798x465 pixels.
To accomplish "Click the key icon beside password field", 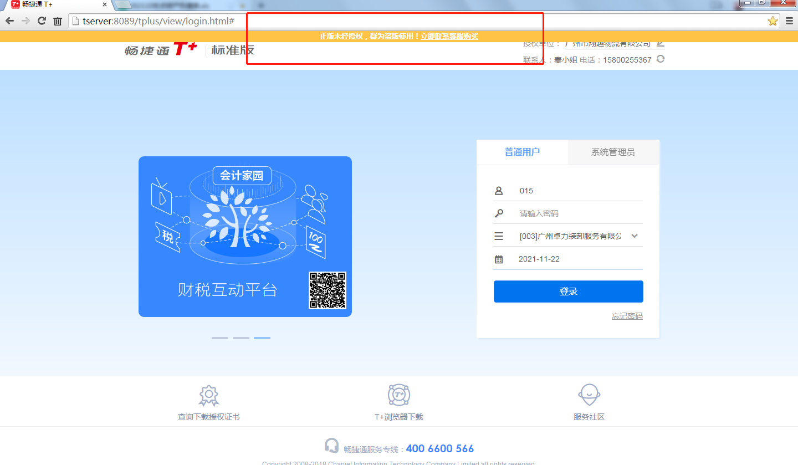I will [499, 213].
